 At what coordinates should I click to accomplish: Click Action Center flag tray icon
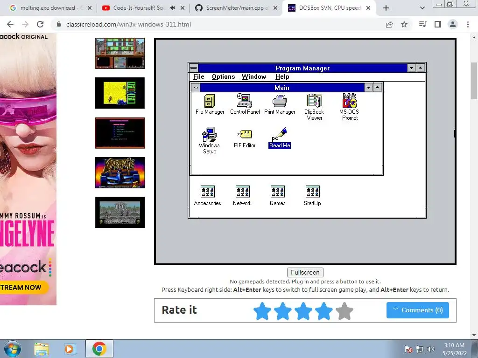pyautogui.click(x=408, y=349)
